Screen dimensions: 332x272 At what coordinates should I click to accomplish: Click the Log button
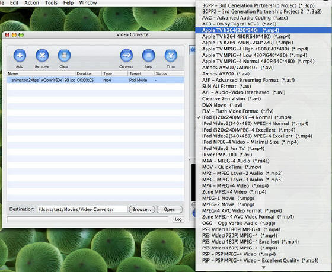(x=178, y=219)
